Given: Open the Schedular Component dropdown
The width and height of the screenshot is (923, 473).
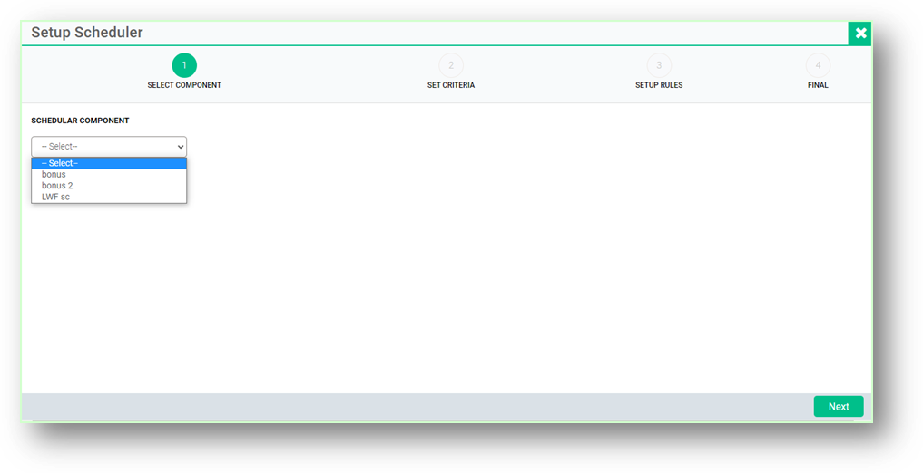Looking at the screenshot, I should (109, 146).
